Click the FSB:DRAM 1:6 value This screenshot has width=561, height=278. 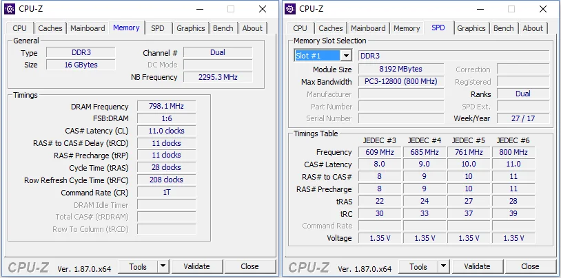[x=166, y=118]
